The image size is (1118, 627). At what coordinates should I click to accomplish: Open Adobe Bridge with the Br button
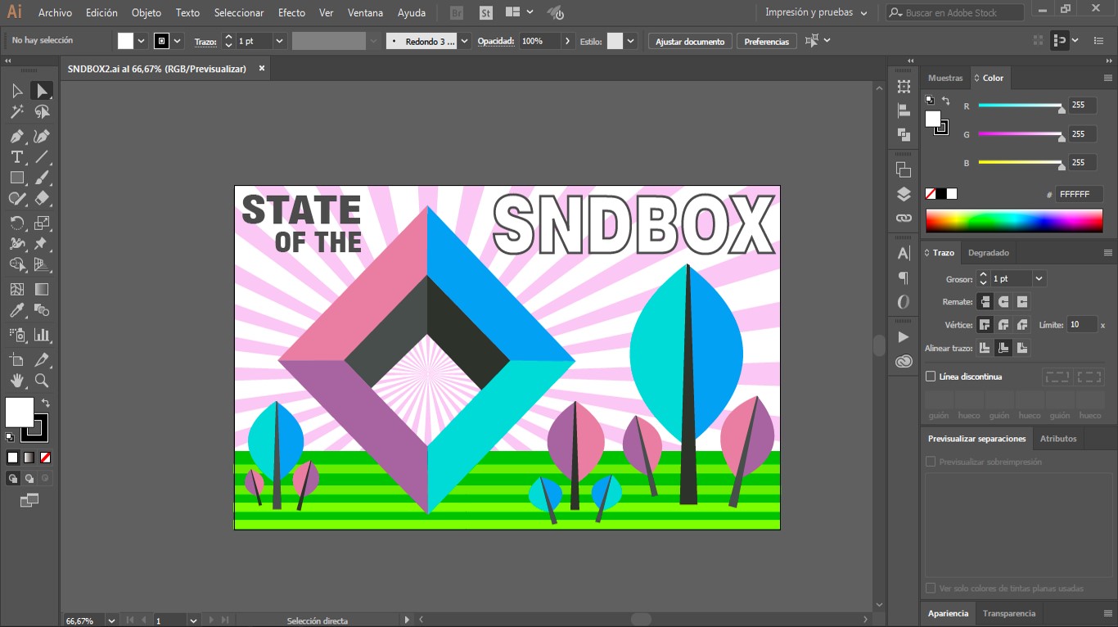pyautogui.click(x=457, y=13)
